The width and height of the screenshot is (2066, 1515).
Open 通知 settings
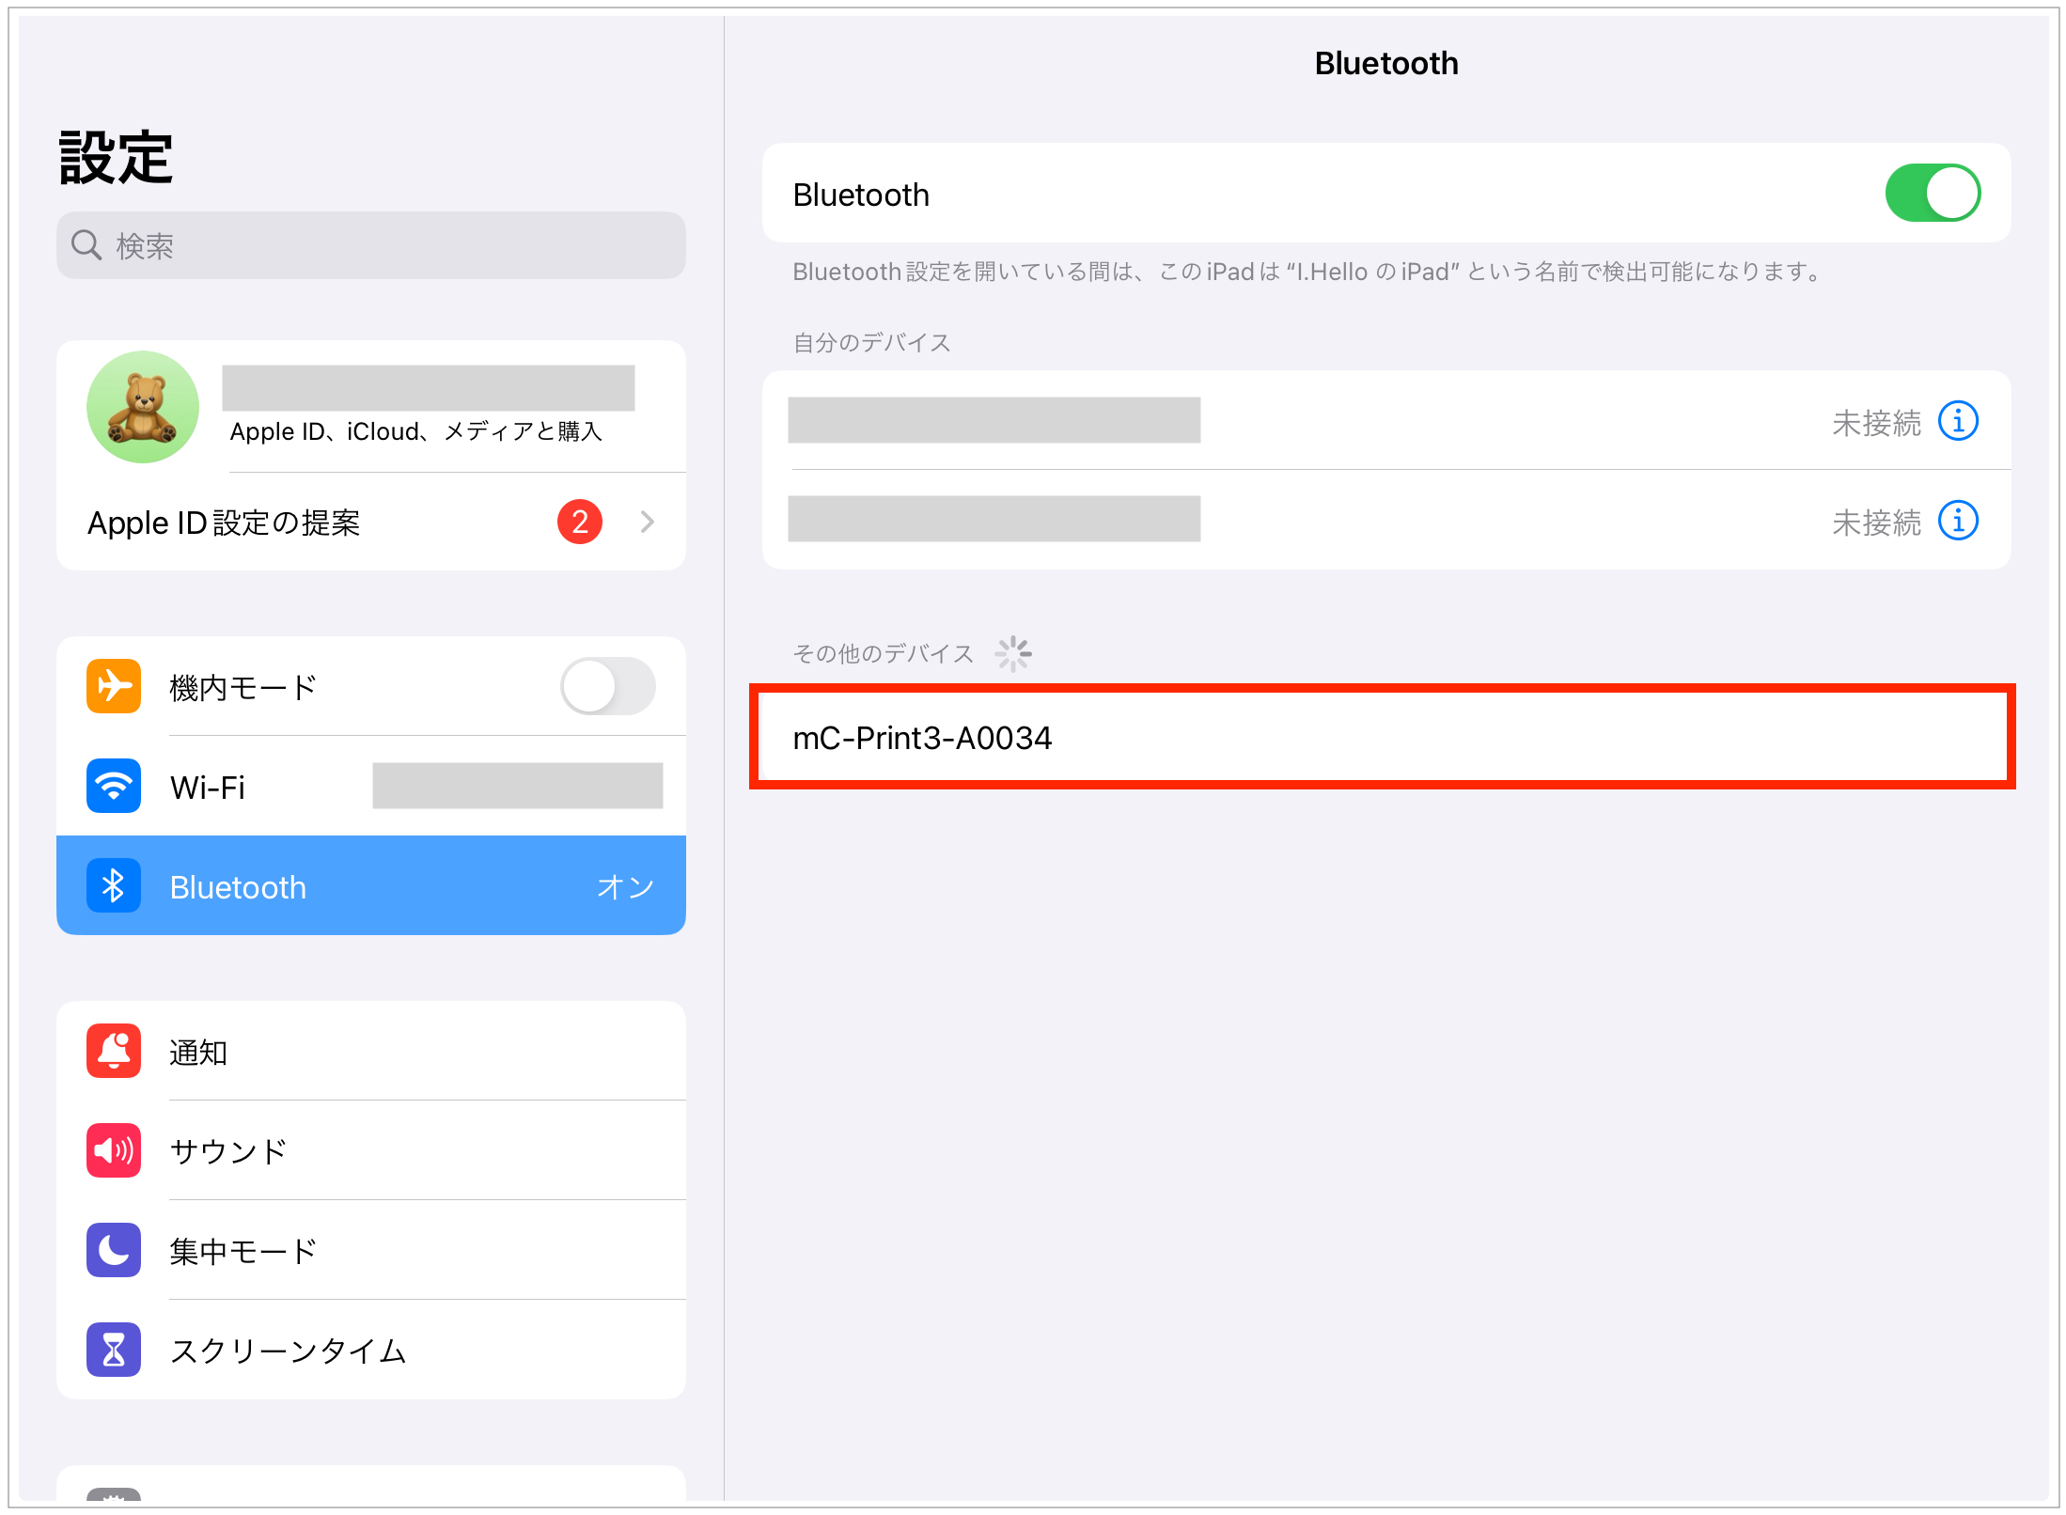click(x=370, y=1051)
